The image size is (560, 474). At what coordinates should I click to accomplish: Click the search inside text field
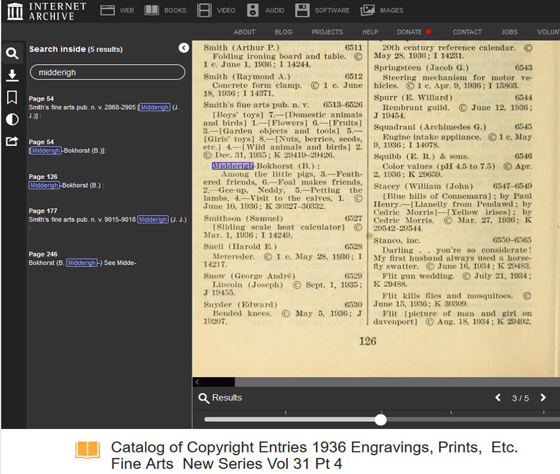(x=107, y=72)
